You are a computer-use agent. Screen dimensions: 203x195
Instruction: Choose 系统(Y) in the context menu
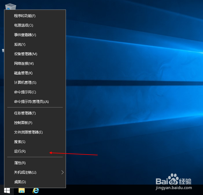tap(35, 44)
